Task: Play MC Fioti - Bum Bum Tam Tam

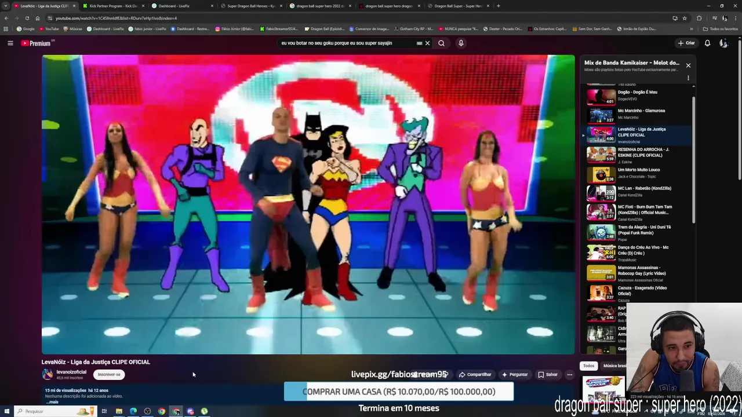Action: coord(636,212)
